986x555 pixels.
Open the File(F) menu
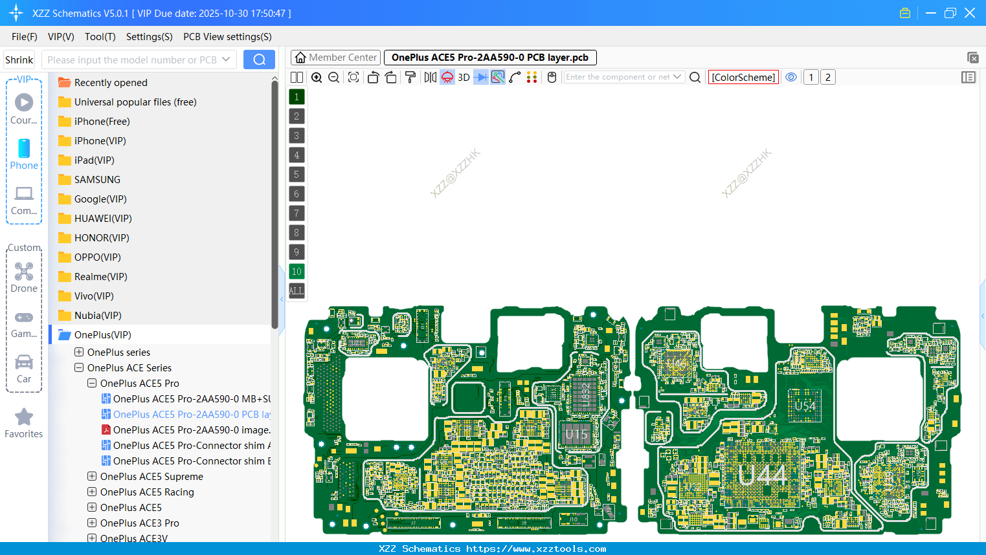(25, 37)
